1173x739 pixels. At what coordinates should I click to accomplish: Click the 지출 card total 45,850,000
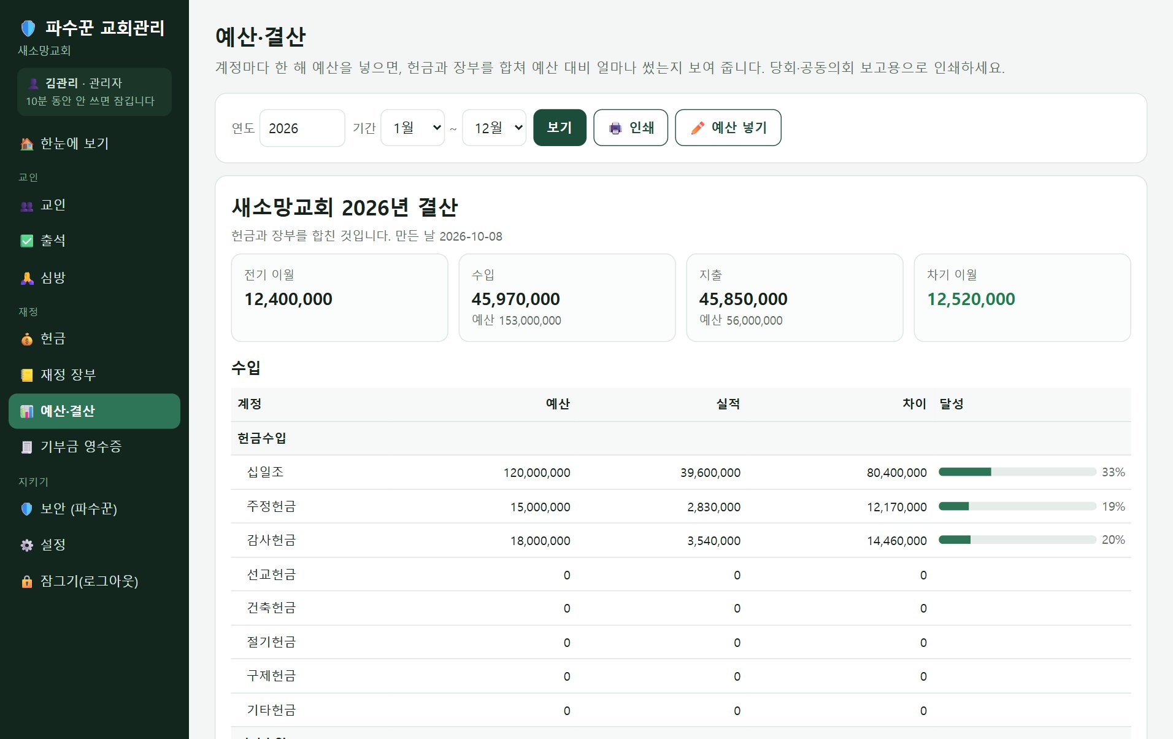click(x=743, y=300)
